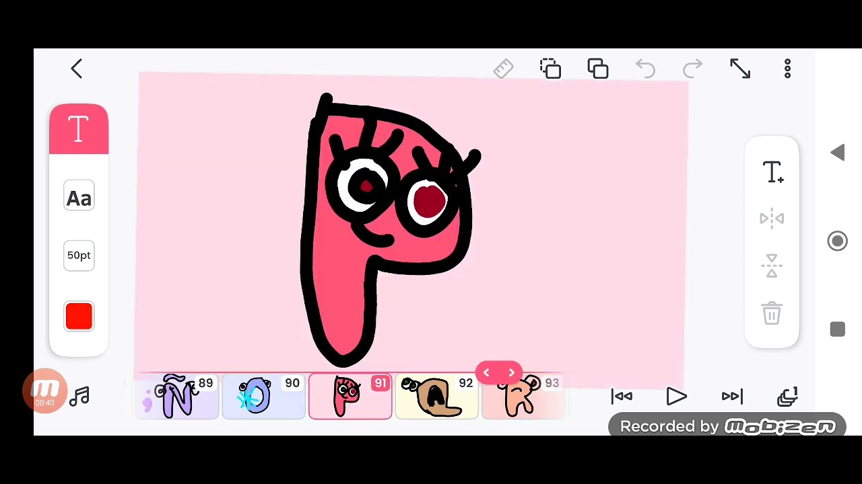Open the Mobizen recording bubble
The height and width of the screenshot is (484, 862).
click(45, 391)
